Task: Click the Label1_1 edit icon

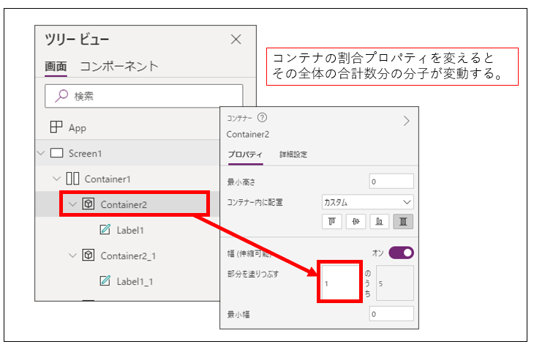Action: [105, 280]
